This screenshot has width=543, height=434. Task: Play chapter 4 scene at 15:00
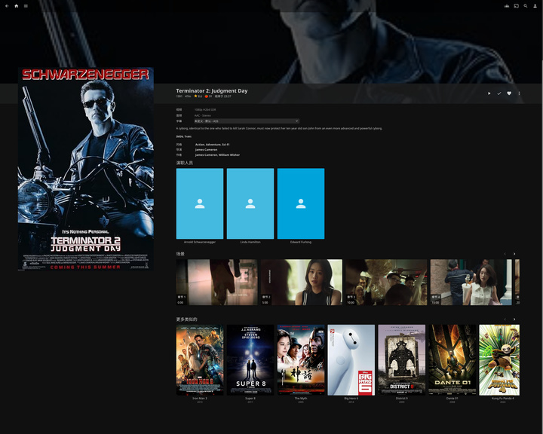pos(471,282)
